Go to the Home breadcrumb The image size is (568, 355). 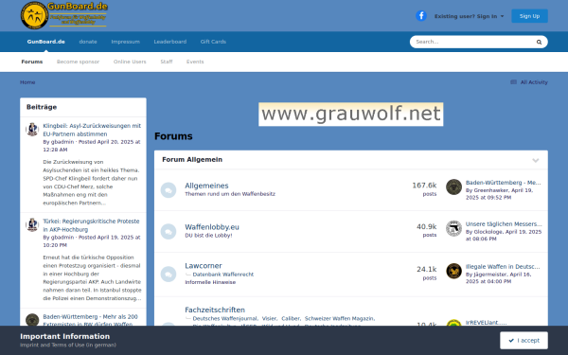click(27, 82)
